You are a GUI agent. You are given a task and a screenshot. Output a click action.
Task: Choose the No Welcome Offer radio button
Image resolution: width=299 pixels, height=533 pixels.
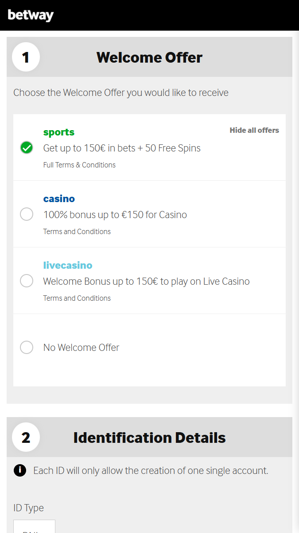coord(27,347)
